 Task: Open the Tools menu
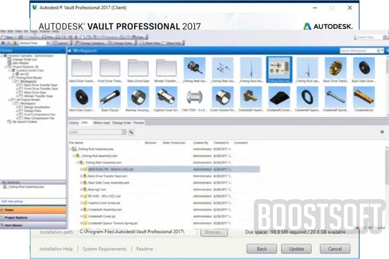click(x=33, y=31)
